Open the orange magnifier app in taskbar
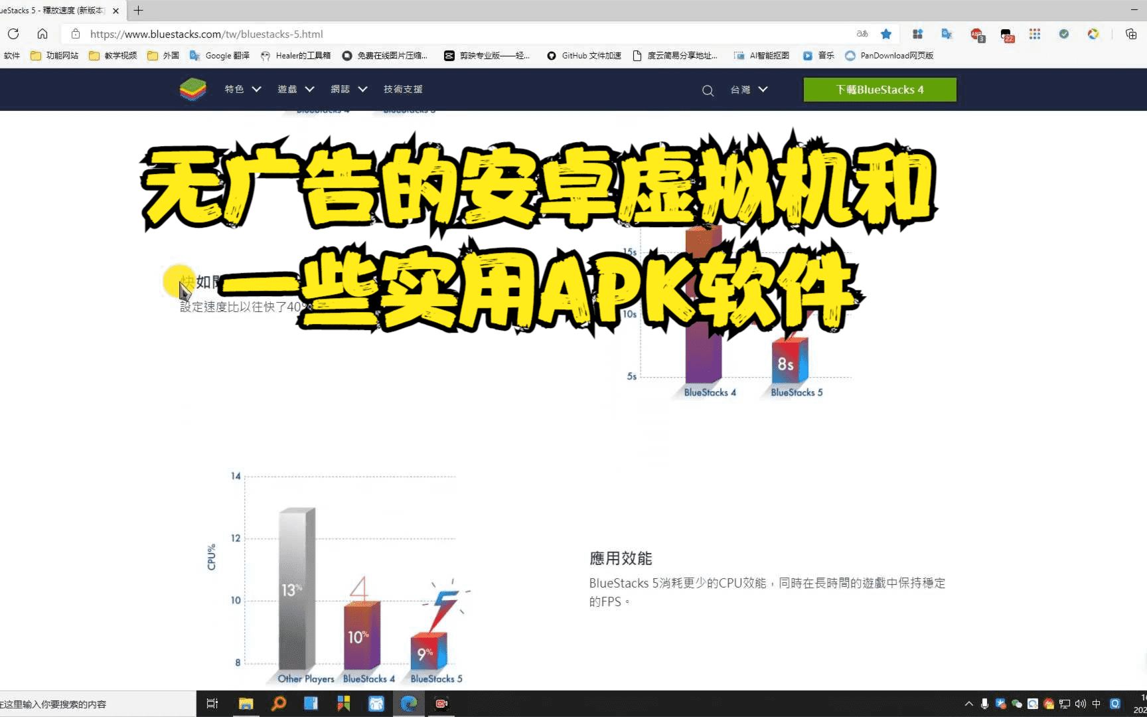 coord(279,704)
